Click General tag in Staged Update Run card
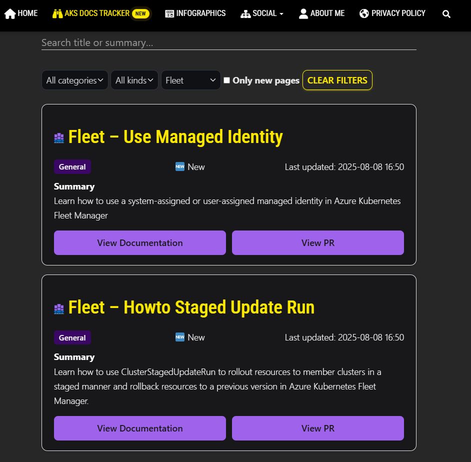This screenshot has height=462, width=471. 72,337
